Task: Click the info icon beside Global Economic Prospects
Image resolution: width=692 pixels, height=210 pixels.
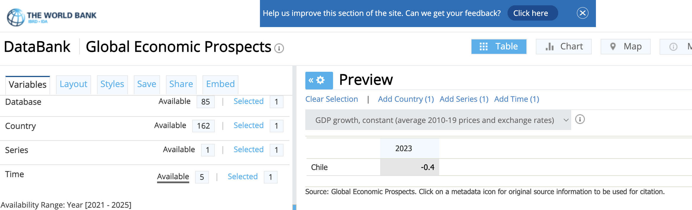Action: tap(279, 48)
